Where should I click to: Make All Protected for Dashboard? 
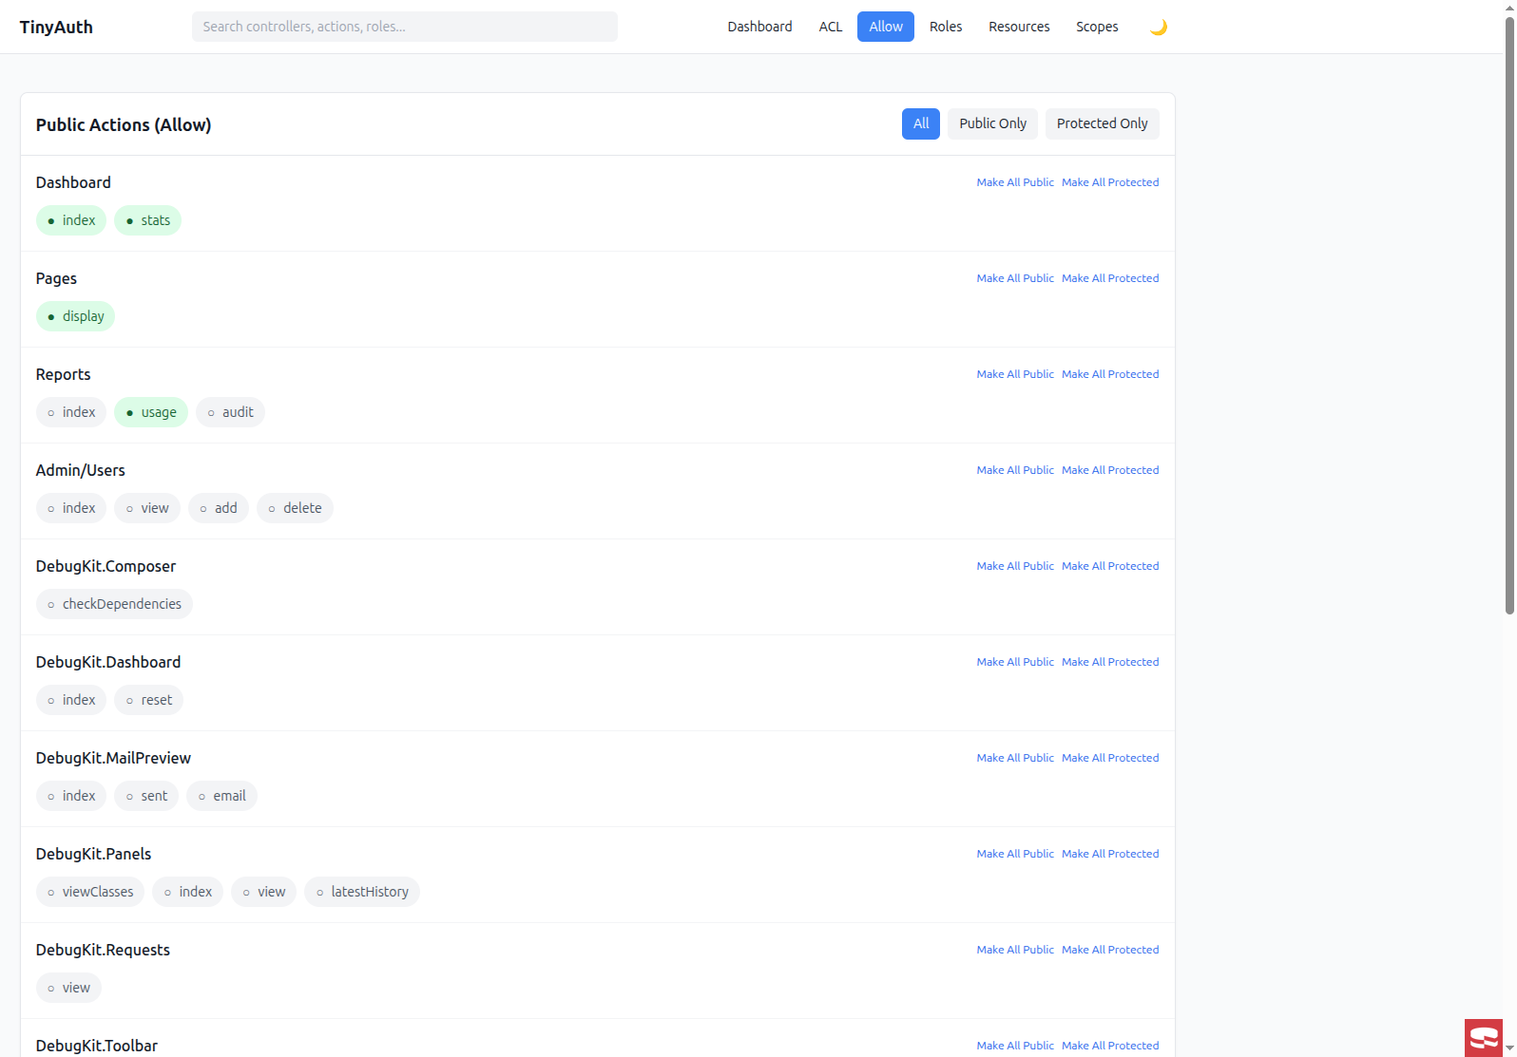click(1110, 182)
